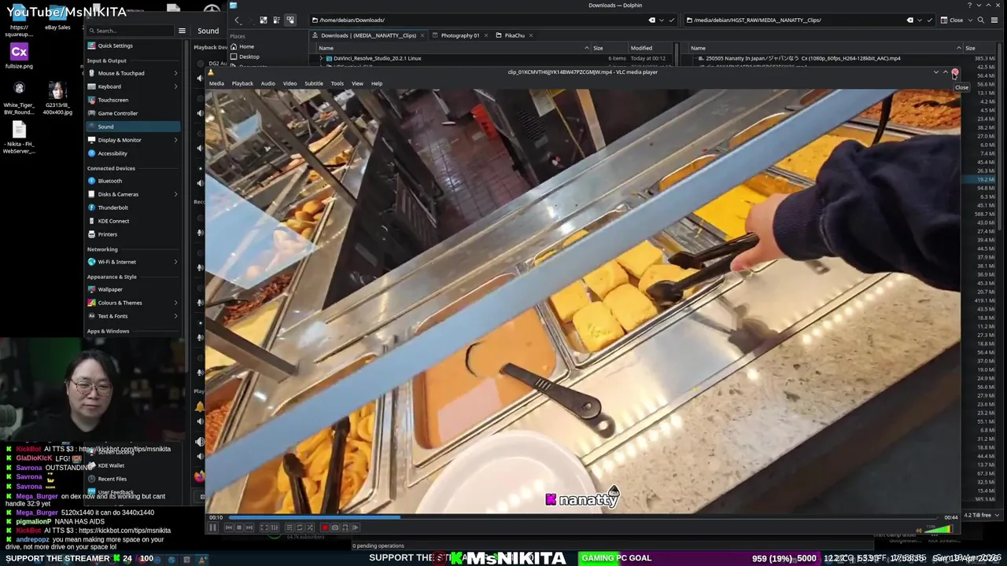
Task: Open VLC Audio menu
Action: (268, 83)
